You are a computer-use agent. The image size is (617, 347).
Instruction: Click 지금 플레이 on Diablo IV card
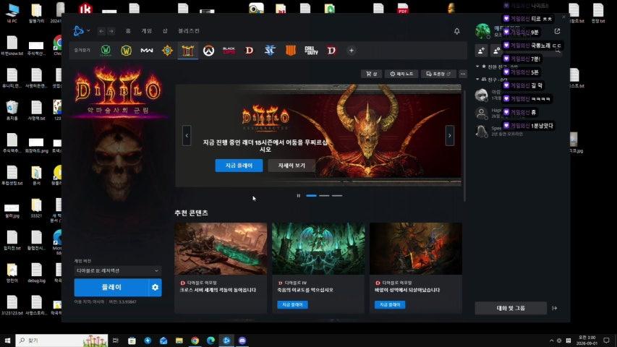point(292,304)
